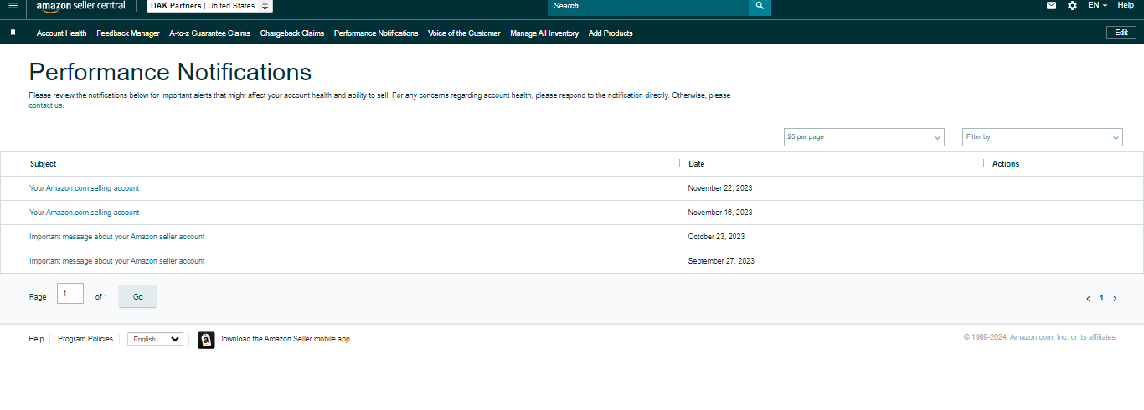Click the Date column header
This screenshot has width=1144, height=410.
point(697,164)
